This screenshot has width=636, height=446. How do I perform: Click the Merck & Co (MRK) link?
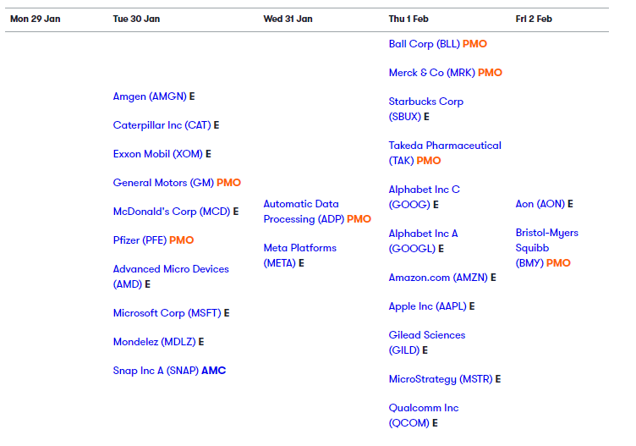(432, 73)
